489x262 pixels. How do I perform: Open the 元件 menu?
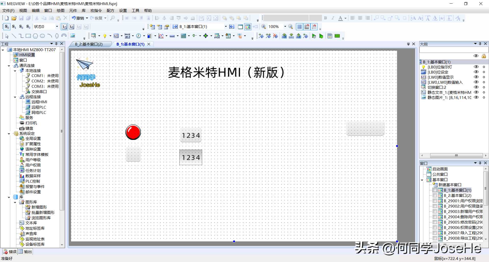tap(73, 10)
